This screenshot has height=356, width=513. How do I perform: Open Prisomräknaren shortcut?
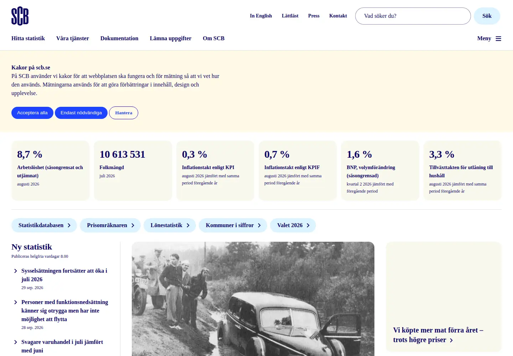pyautogui.click(x=110, y=225)
